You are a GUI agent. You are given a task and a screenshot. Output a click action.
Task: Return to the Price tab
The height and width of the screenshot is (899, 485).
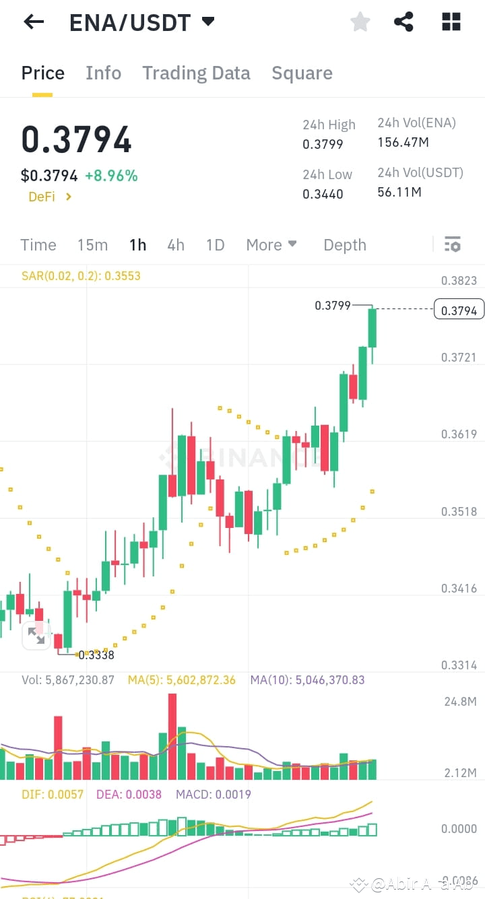[x=42, y=73]
